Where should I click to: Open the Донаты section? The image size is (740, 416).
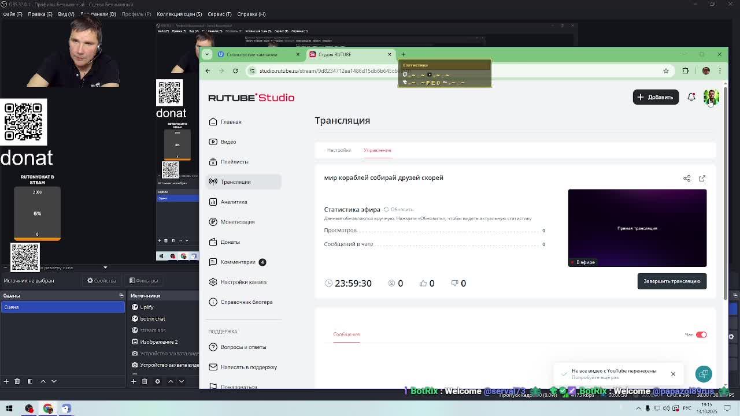coord(224,242)
